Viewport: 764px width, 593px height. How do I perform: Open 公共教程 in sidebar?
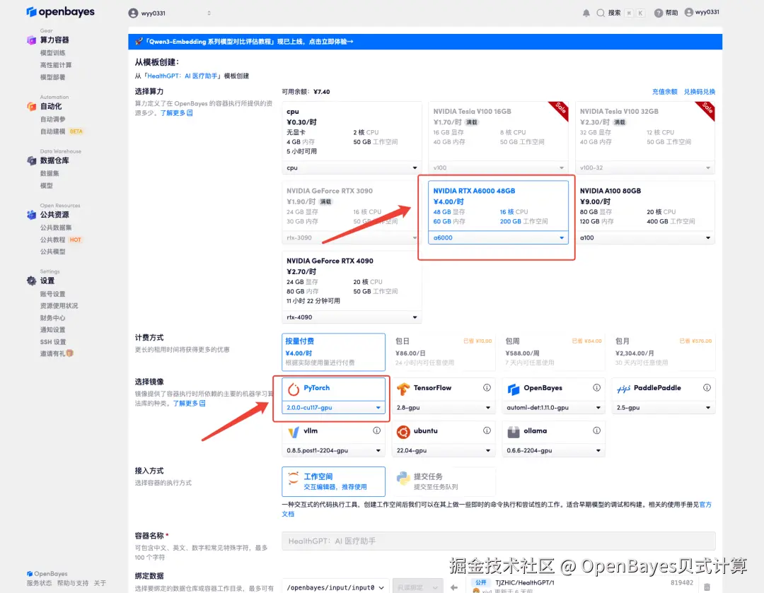pos(52,240)
